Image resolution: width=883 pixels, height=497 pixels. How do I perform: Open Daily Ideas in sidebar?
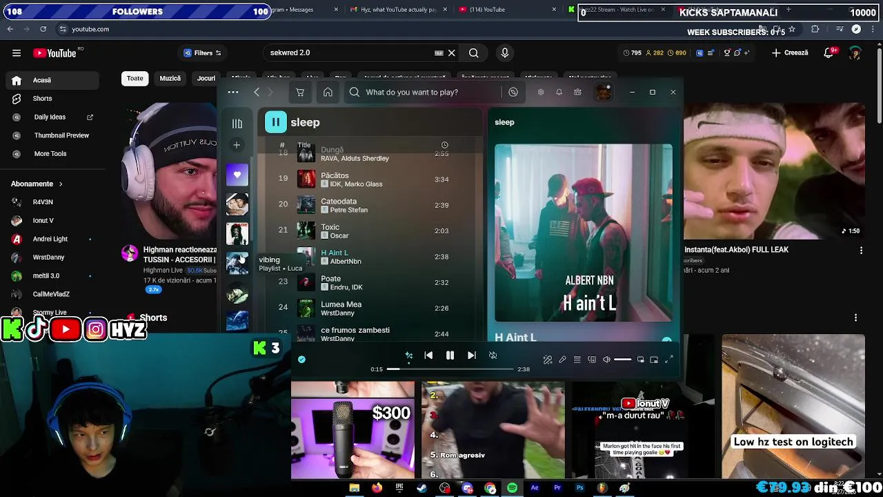tap(51, 117)
